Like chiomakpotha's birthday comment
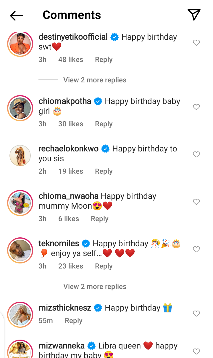This screenshot has height=358, width=213. click(x=196, y=107)
